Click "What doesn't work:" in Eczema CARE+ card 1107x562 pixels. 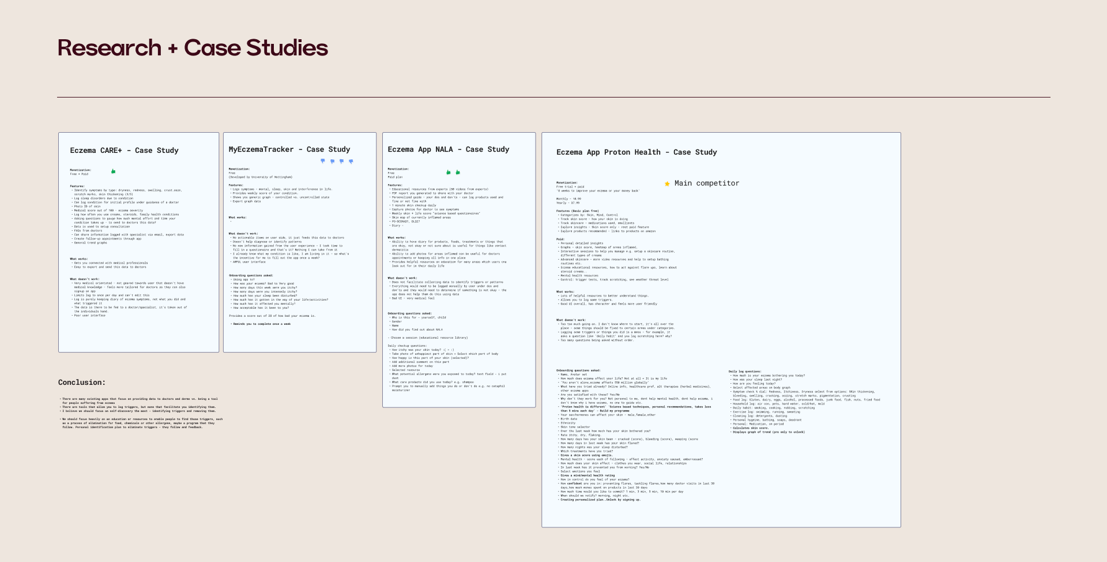(85, 279)
